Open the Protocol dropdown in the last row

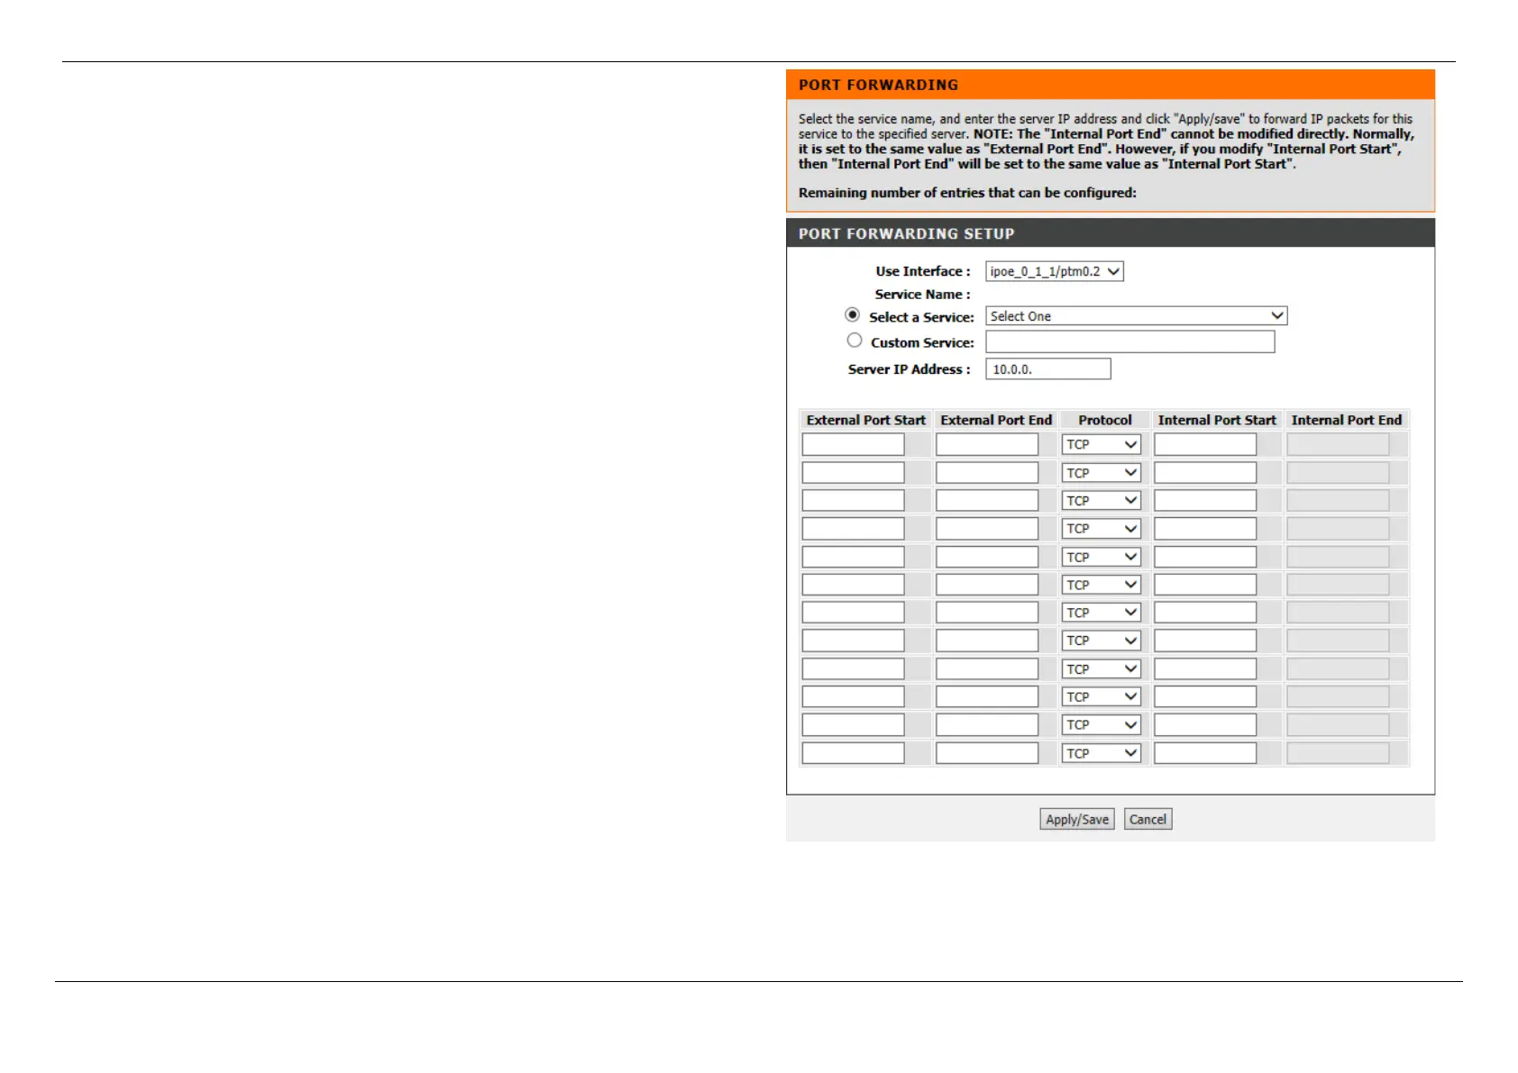[1102, 753]
